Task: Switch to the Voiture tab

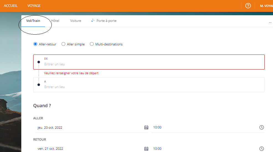Action: tap(76, 21)
